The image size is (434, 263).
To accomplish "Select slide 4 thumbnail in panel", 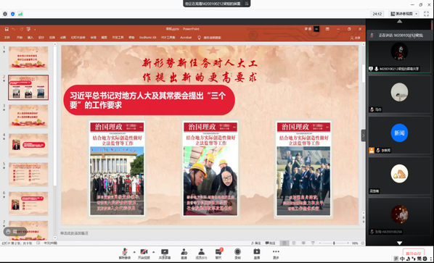I will click(28, 146).
